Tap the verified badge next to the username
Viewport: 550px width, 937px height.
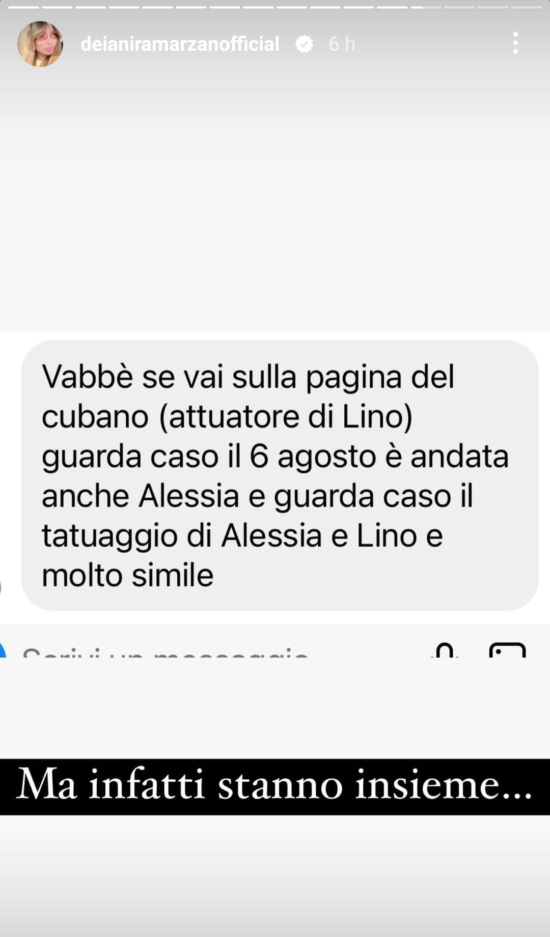click(x=304, y=44)
